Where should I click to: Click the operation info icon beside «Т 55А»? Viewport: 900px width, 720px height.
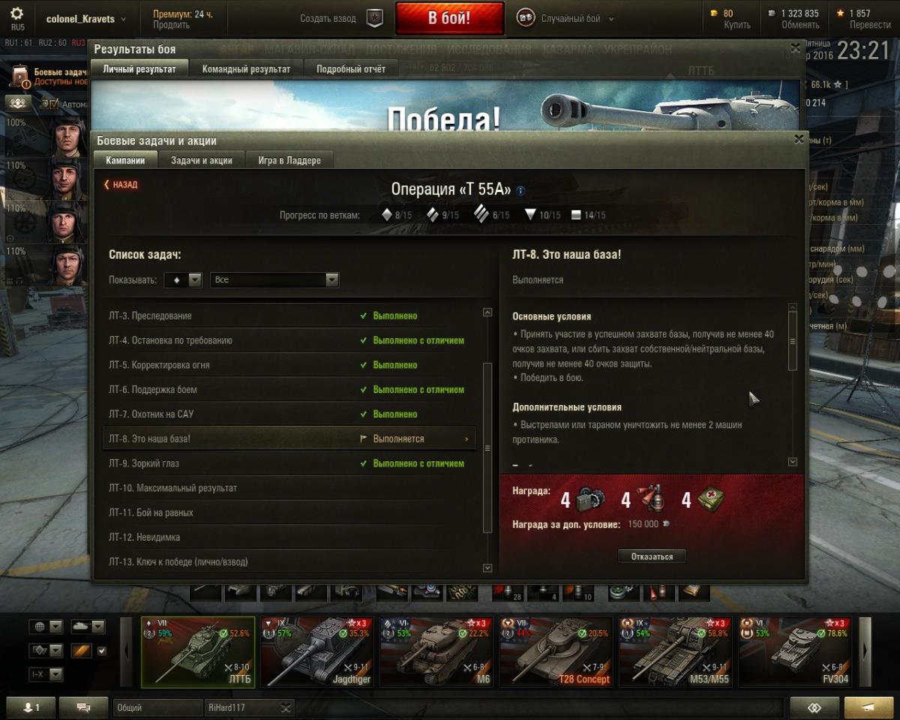click(x=521, y=191)
